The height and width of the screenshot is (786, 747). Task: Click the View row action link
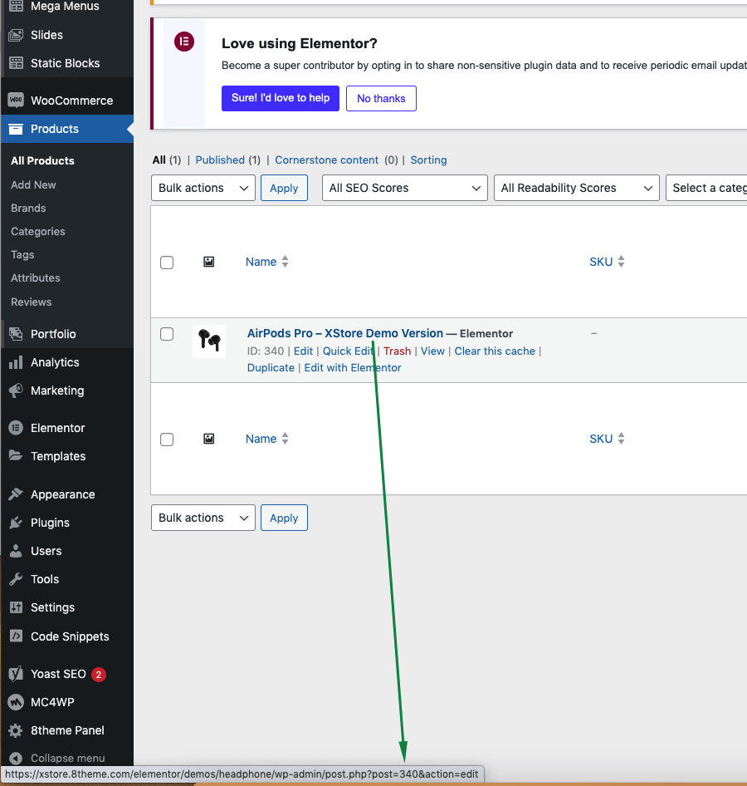click(432, 351)
